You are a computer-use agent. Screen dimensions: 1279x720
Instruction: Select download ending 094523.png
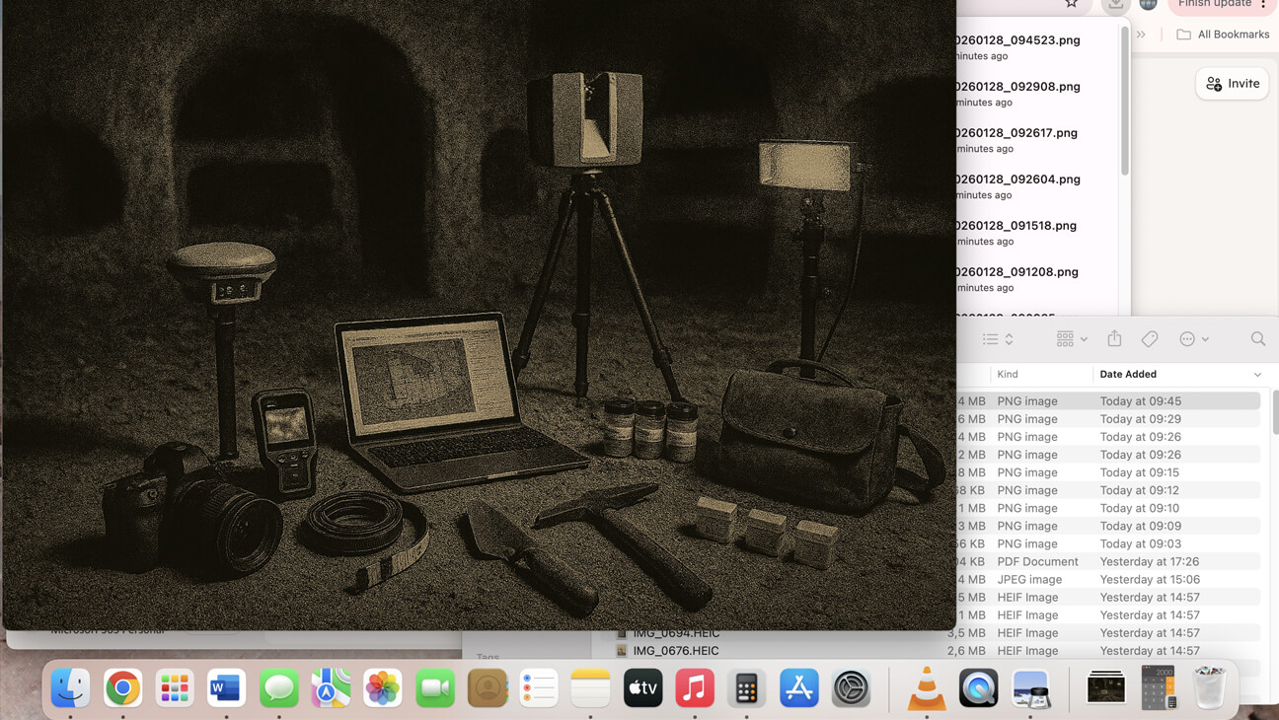pos(1016,40)
